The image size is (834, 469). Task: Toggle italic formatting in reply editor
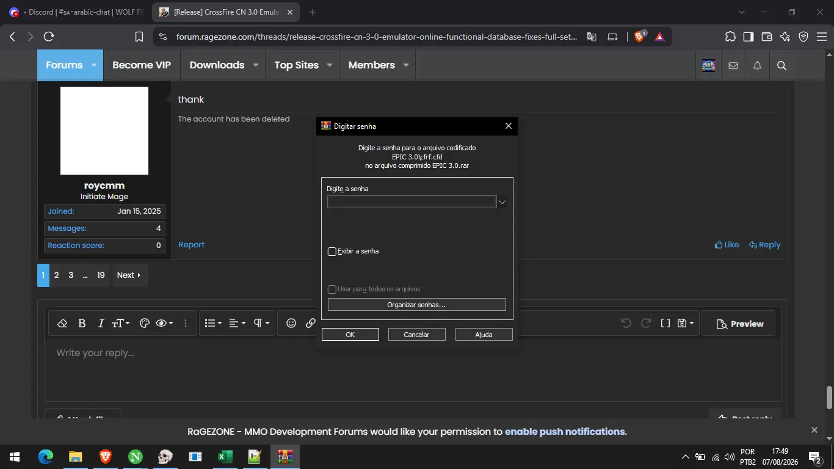101,324
